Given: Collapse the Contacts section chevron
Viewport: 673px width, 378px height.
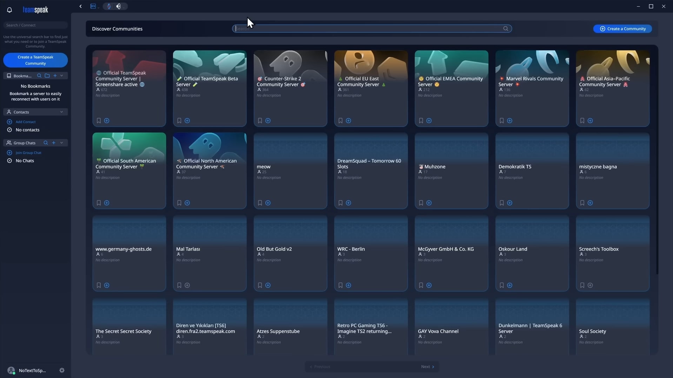Looking at the screenshot, I should pos(62,112).
